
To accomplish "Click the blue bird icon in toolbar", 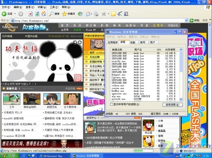I will pyautogui.click(x=120, y=14).
